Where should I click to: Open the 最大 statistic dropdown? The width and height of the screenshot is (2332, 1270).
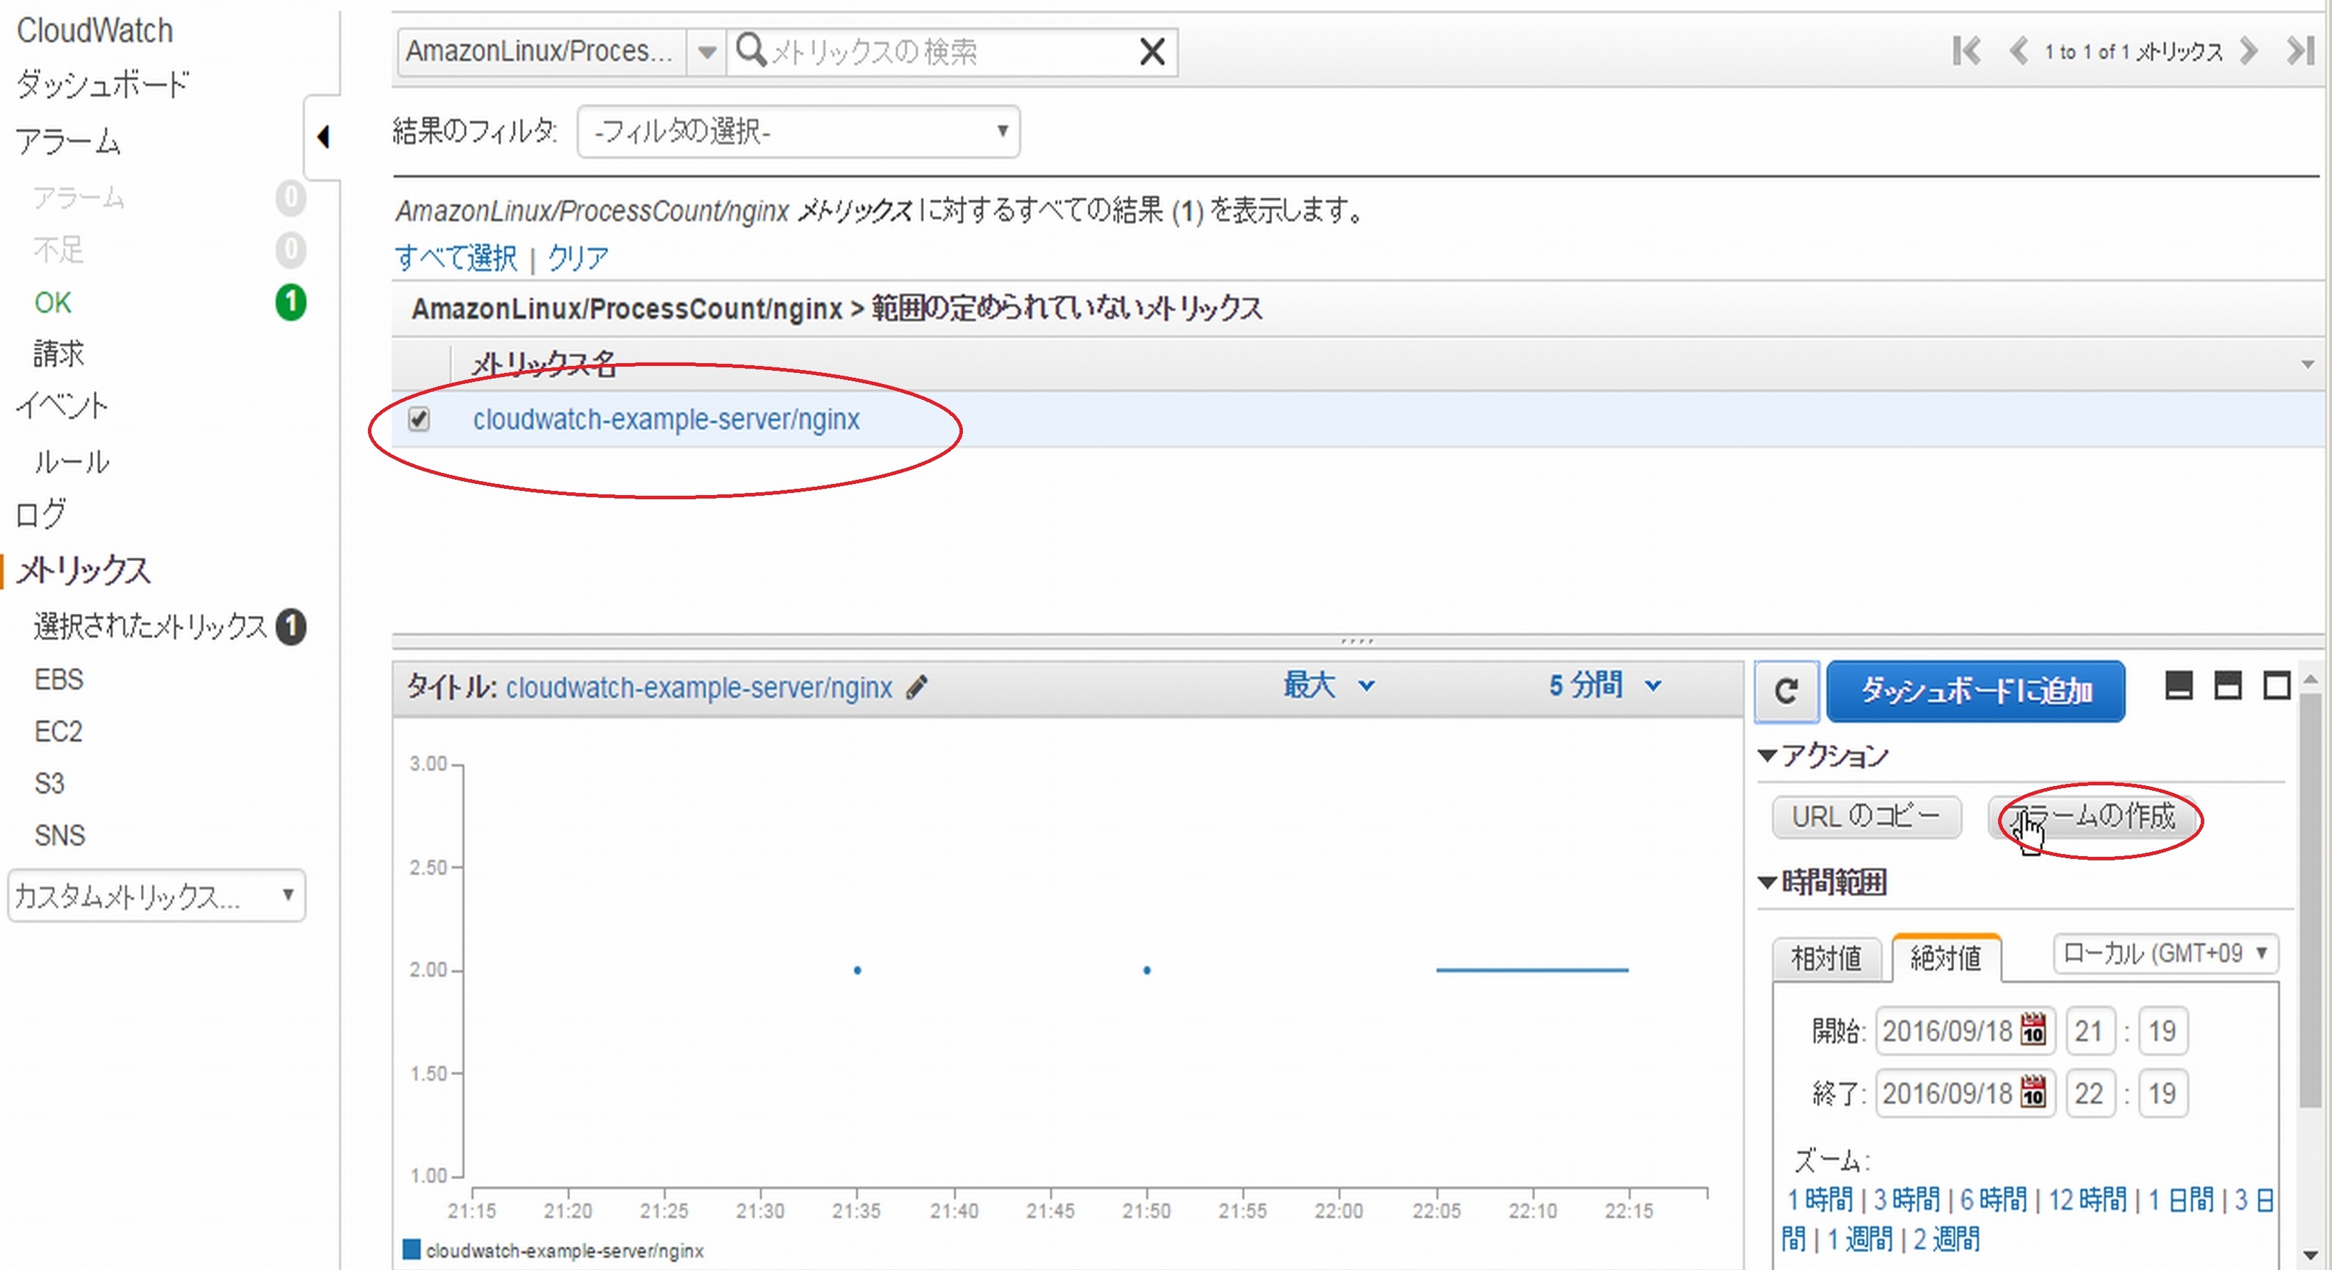[x=1327, y=686]
